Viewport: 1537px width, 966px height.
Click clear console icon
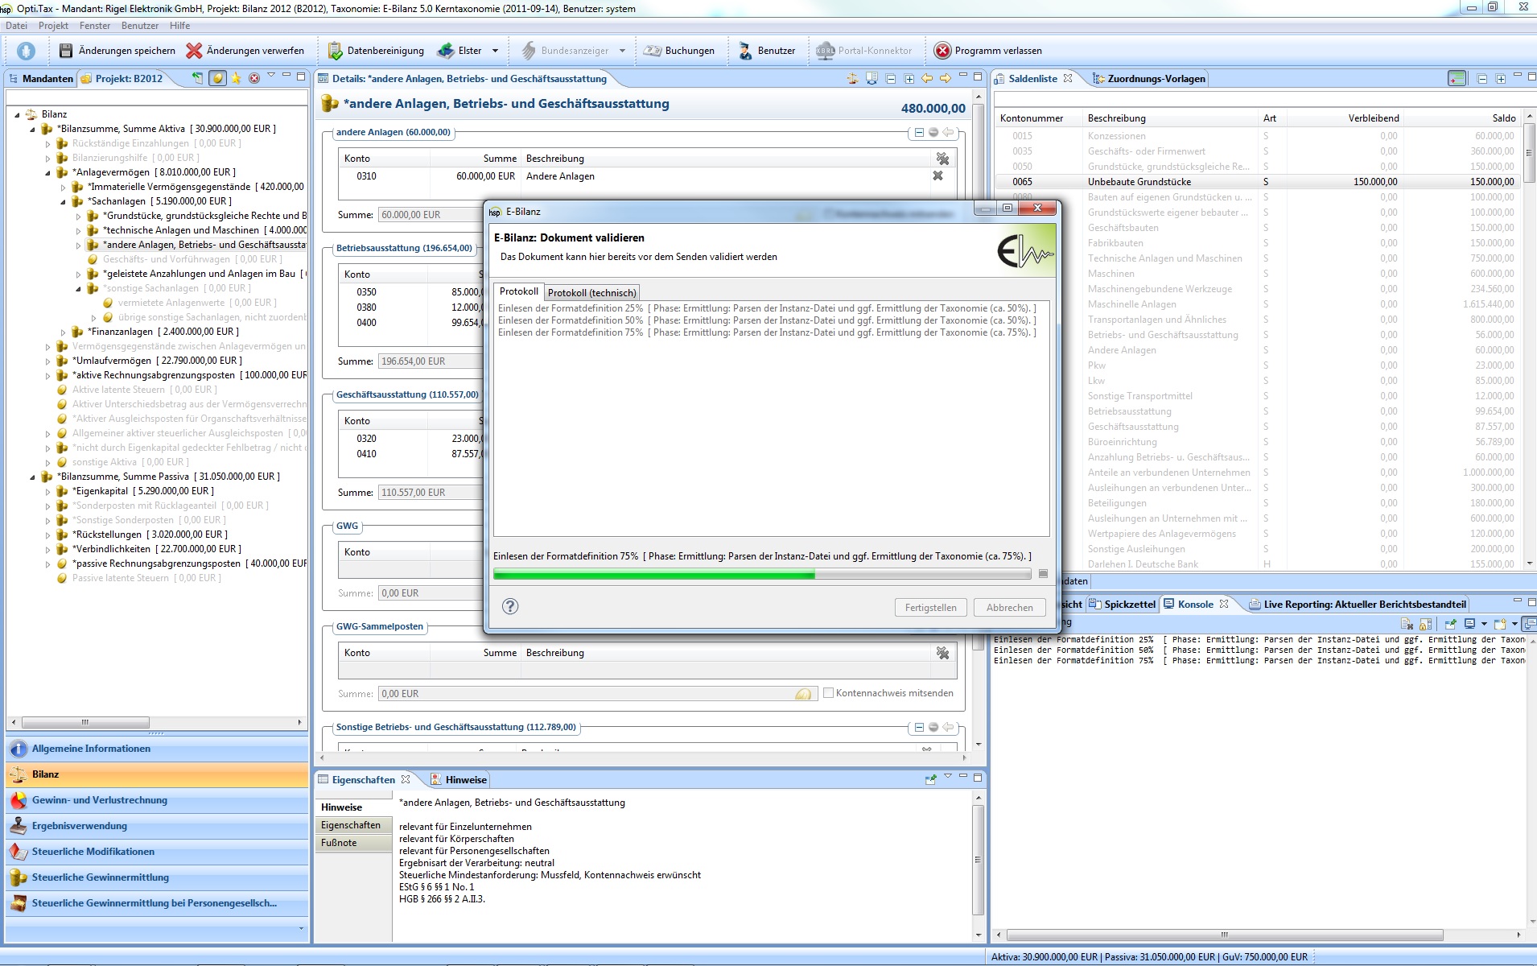tap(1407, 624)
